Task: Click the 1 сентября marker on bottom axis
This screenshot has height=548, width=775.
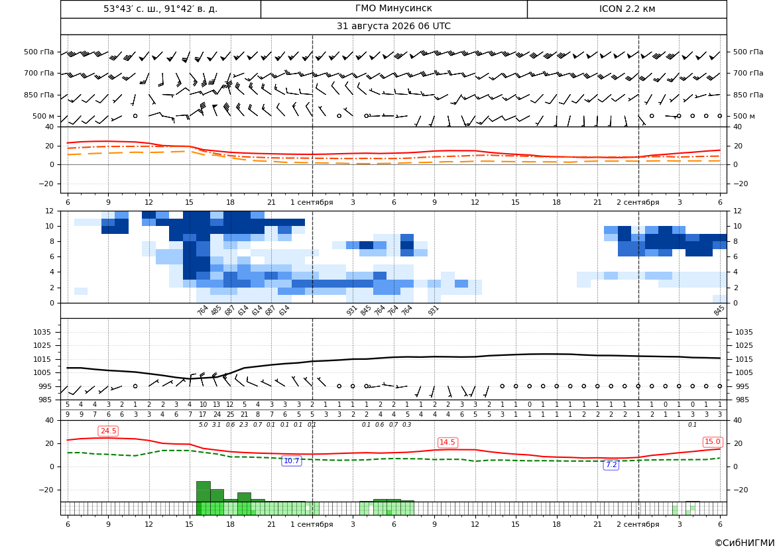Action: [312, 524]
